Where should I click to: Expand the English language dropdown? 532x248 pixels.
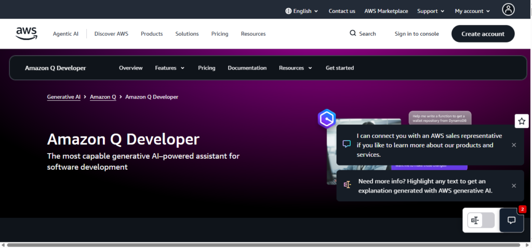pyautogui.click(x=302, y=11)
